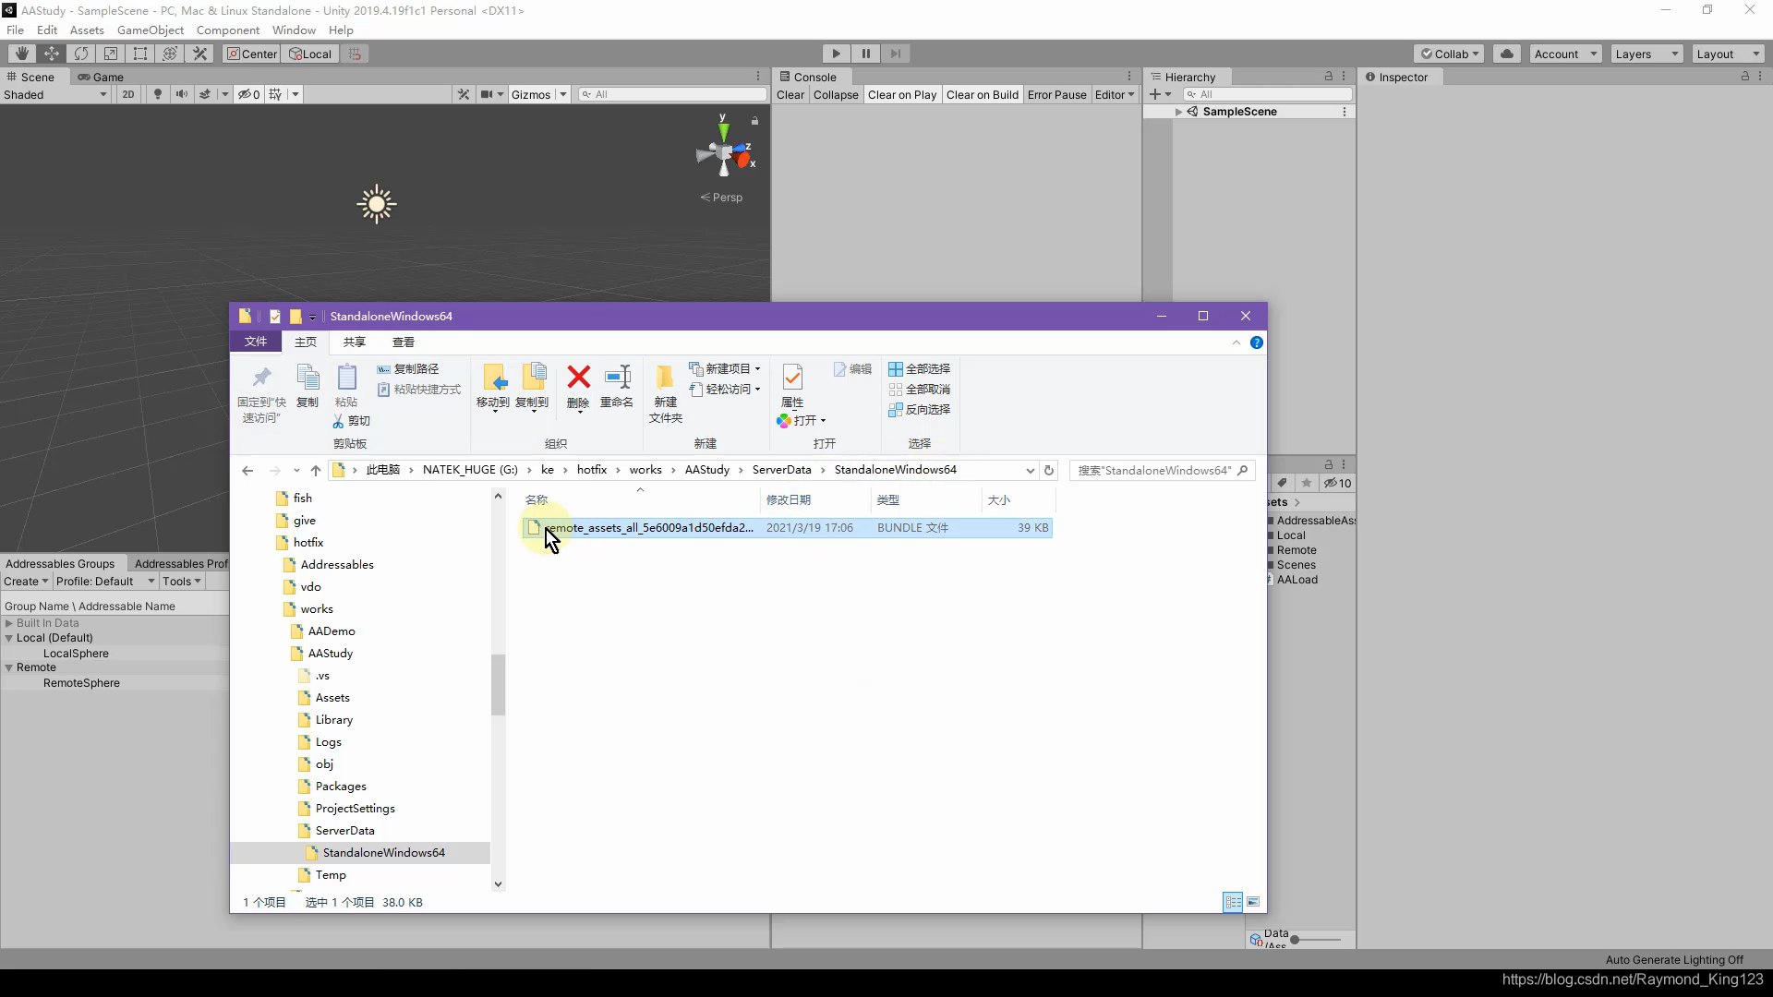The image size is (1773, 997).
Task: Click the Pause button in Unity toolbar
Action: pyautogui.click(x=866, y=53)
